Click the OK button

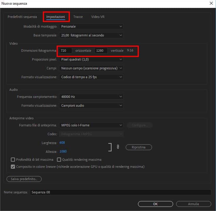click(x=155, y=204)
